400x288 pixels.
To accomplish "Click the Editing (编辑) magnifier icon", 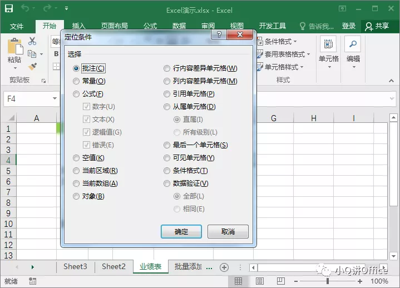I will point(353,44).
